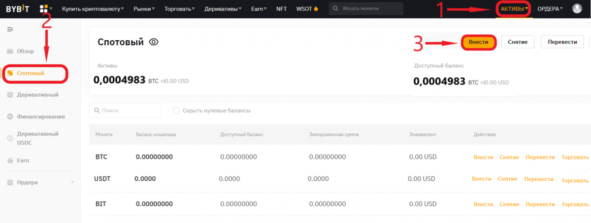Focus the Поиск coin filter field
Screen dimensions: 591x223
tap(126, 111)
